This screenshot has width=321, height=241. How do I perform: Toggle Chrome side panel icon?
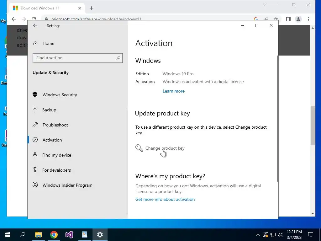pyautogui.click(x=288, y=19)
